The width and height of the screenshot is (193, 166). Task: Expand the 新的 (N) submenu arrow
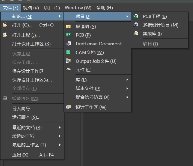60,16
